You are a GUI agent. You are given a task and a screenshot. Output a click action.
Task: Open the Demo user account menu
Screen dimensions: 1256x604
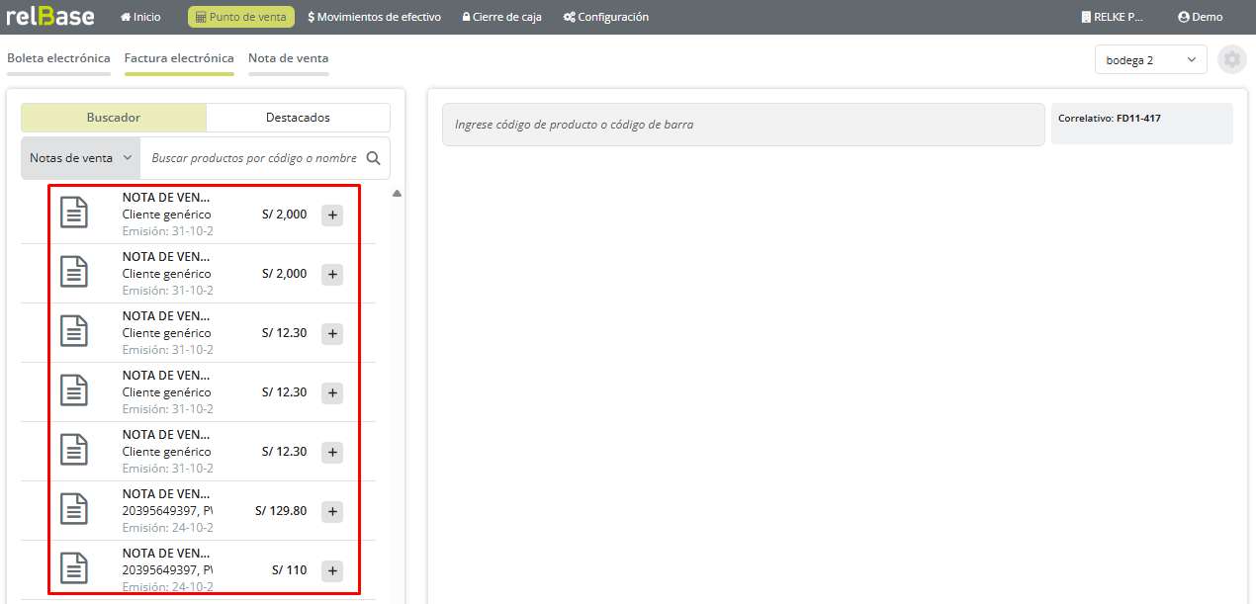[x=1200, y=17]
